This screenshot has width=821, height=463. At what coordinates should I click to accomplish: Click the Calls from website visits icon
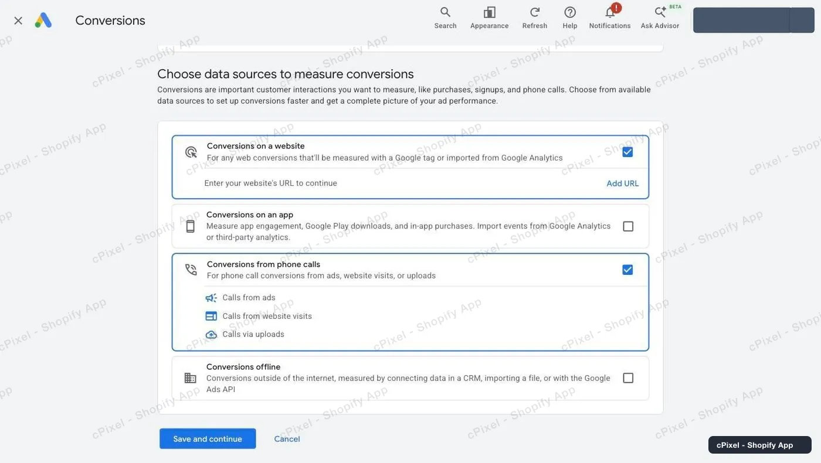[211, 316]
